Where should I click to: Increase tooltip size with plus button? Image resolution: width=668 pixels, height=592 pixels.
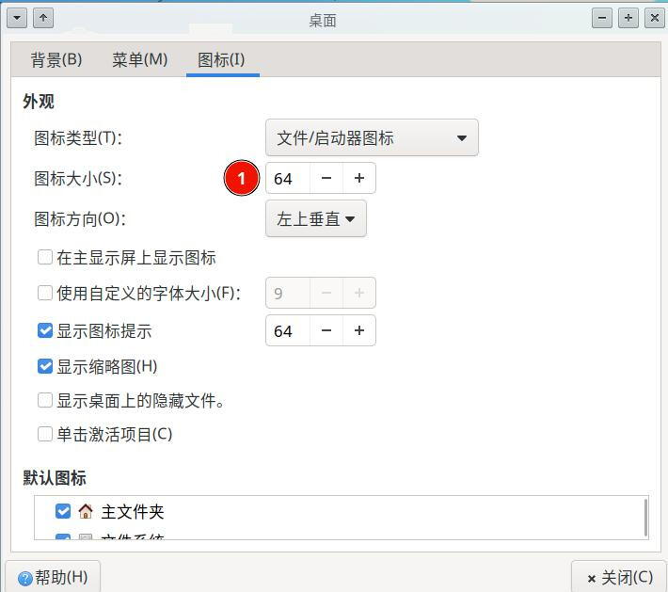tap(358, 330)
